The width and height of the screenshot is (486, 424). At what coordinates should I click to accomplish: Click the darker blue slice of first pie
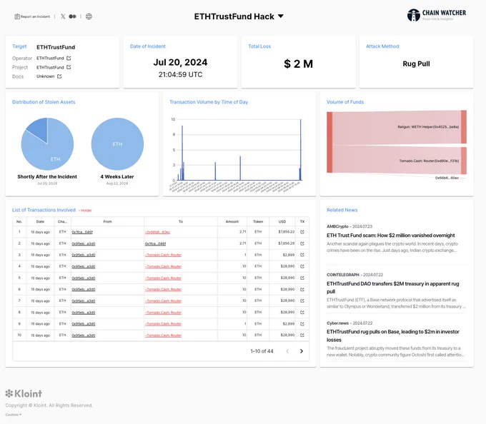pyautogui.click(x=40, y=129)
